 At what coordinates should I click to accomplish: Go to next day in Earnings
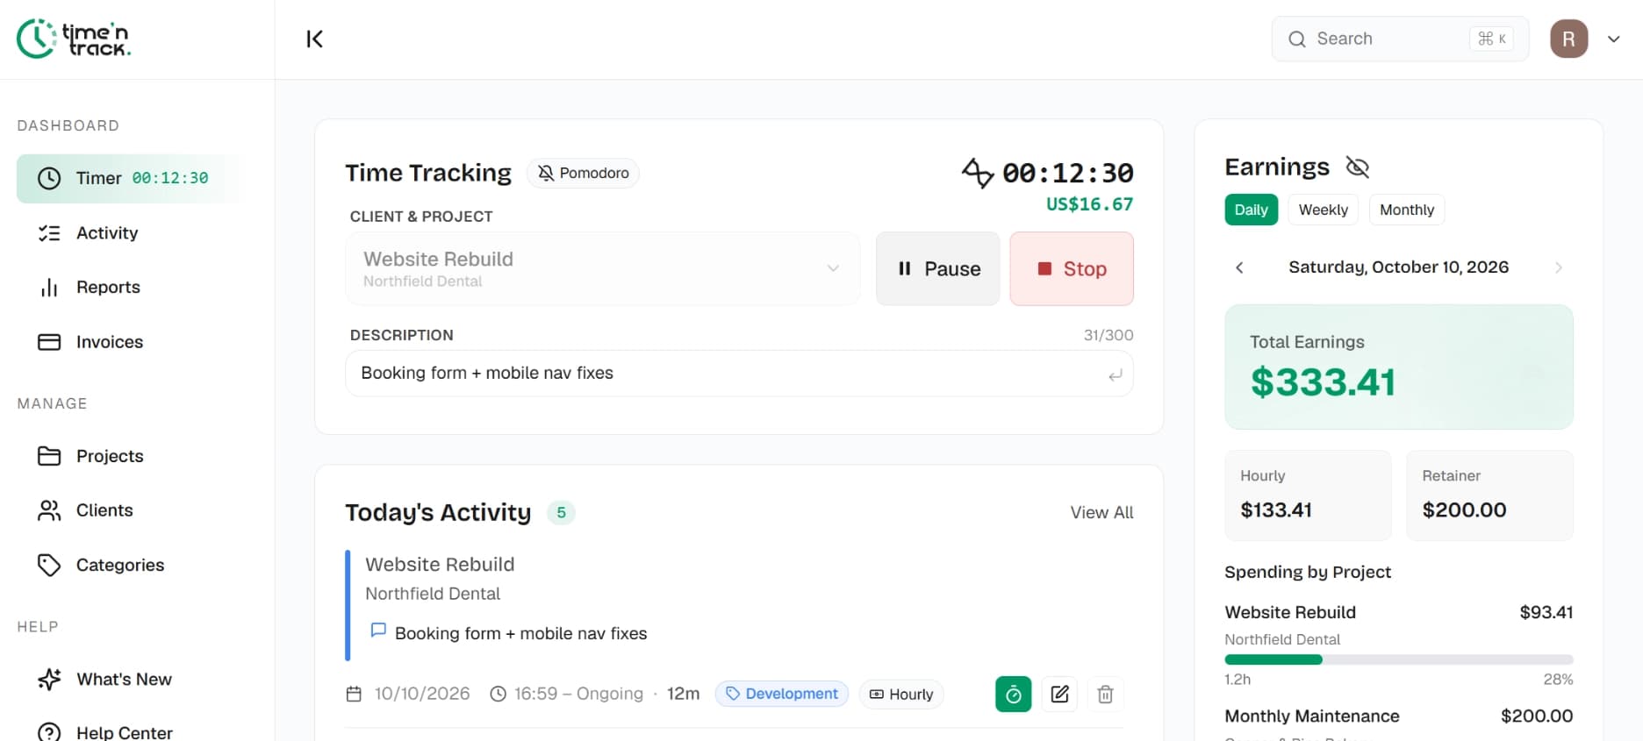point(1558,267)
